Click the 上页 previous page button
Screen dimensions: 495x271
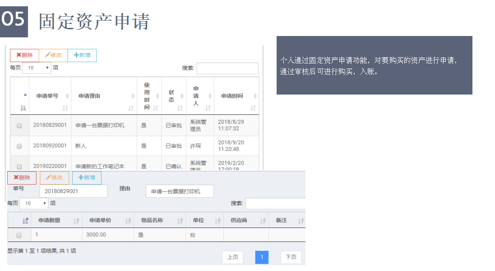(233, 257)
